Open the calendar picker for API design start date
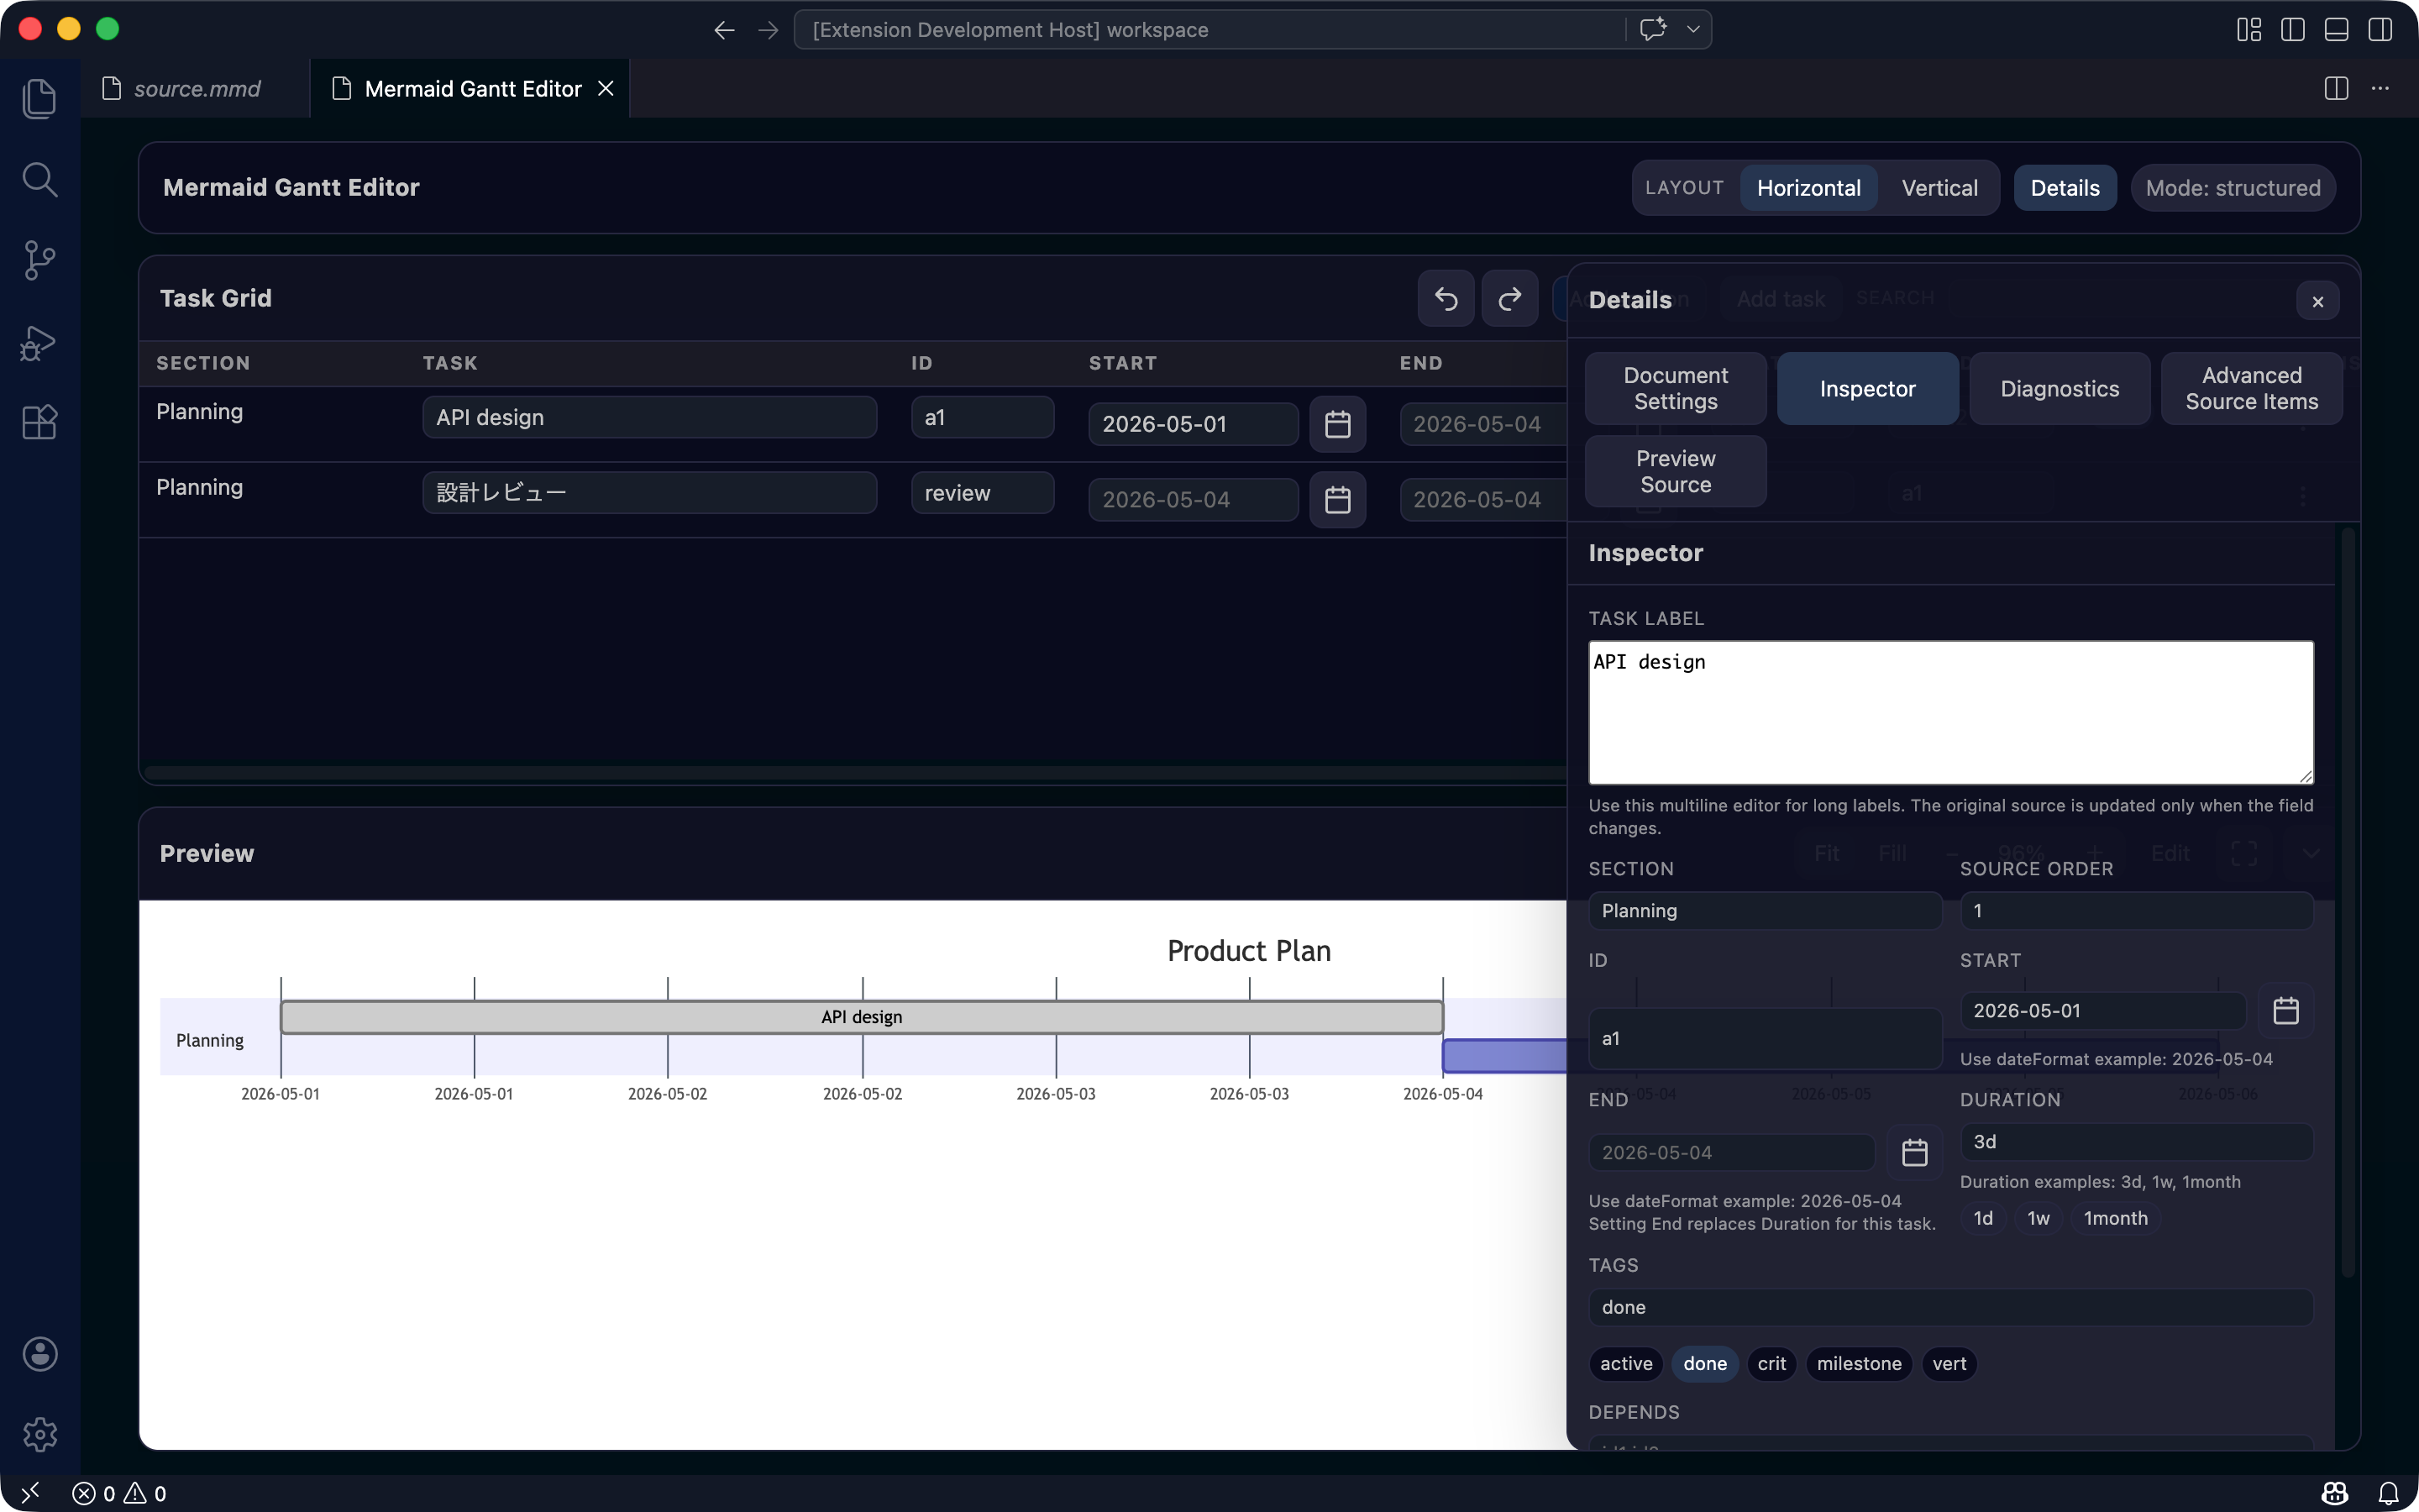This screenshot has width=2419, height=1512. click(x=1337, y=424)
